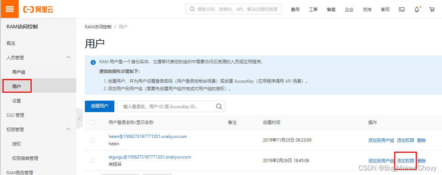
Task: Click 删除 for helen
Action: 422,141
